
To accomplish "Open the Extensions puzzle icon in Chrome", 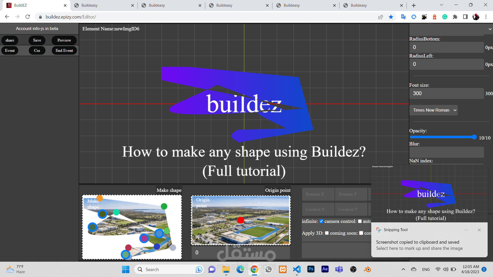I will coord(455,17).
